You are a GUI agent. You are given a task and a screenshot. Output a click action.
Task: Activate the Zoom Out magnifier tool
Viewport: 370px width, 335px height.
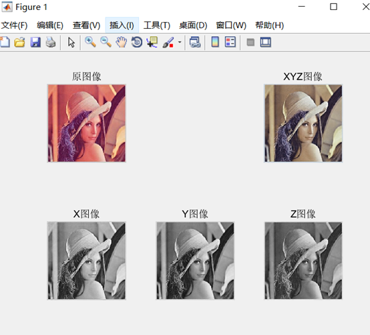point(106,42)
